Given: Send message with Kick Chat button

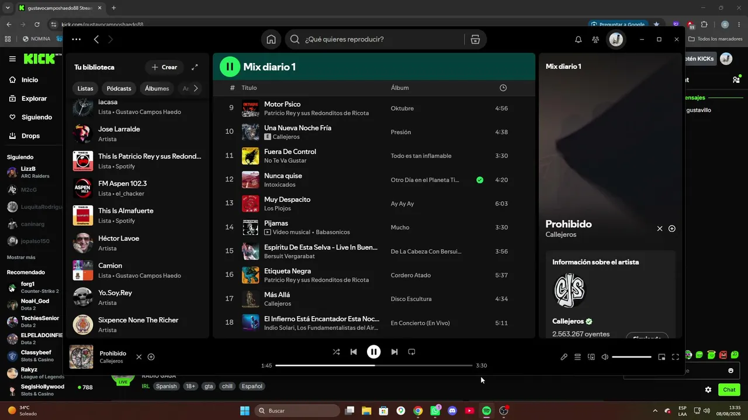Looking at the screenshot, I should pos(729,390).
